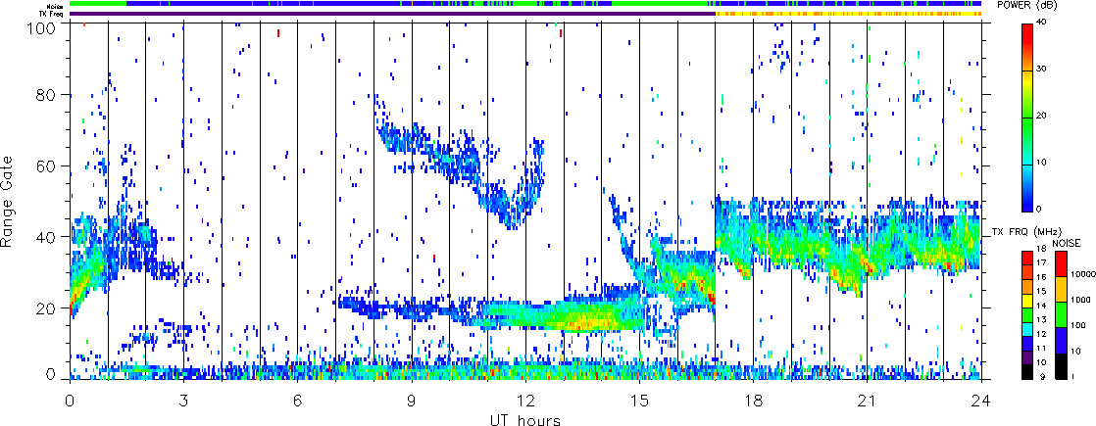Pick the yellow segment of POWER colorbar
This screenshot has height=426, width=1096.
pyautogui.click(x=1026, y=94)
